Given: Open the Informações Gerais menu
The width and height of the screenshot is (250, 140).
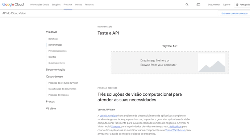Looking at the screenshot, I should [x=39, y=5].
